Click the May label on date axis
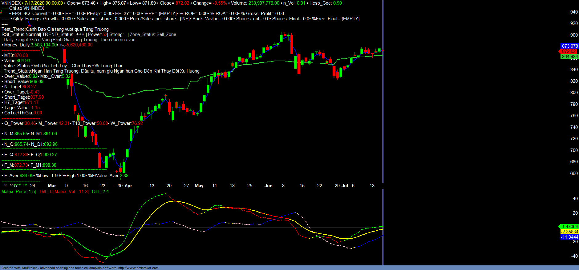The width and height of the screenshot is (579, 270). pos(199,186)
